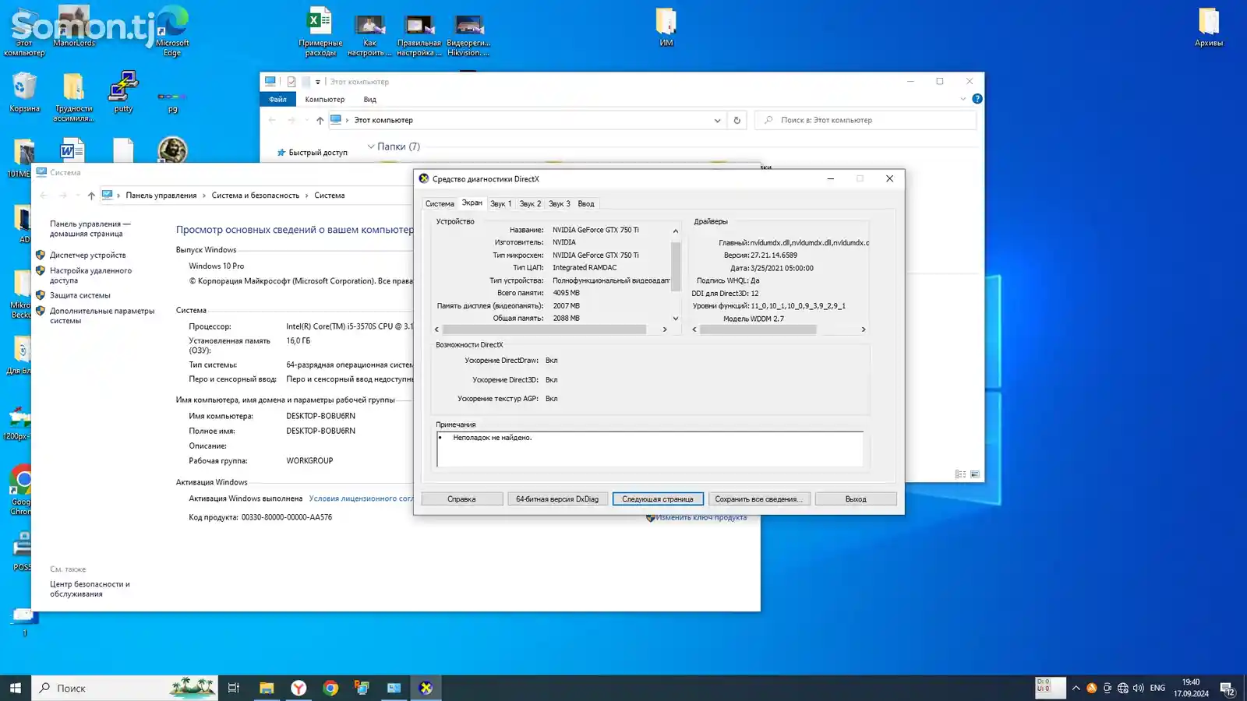
Task: Refresh the Этот компьютер Explorer view
Action: pos(737,120)
